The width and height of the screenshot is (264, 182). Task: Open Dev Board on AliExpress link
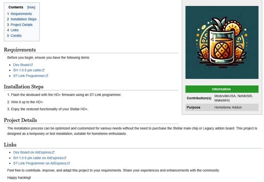(x=32, y=152)
